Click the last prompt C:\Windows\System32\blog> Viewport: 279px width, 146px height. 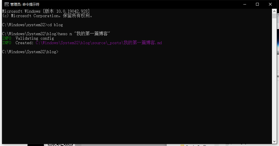tap(30, 52)
